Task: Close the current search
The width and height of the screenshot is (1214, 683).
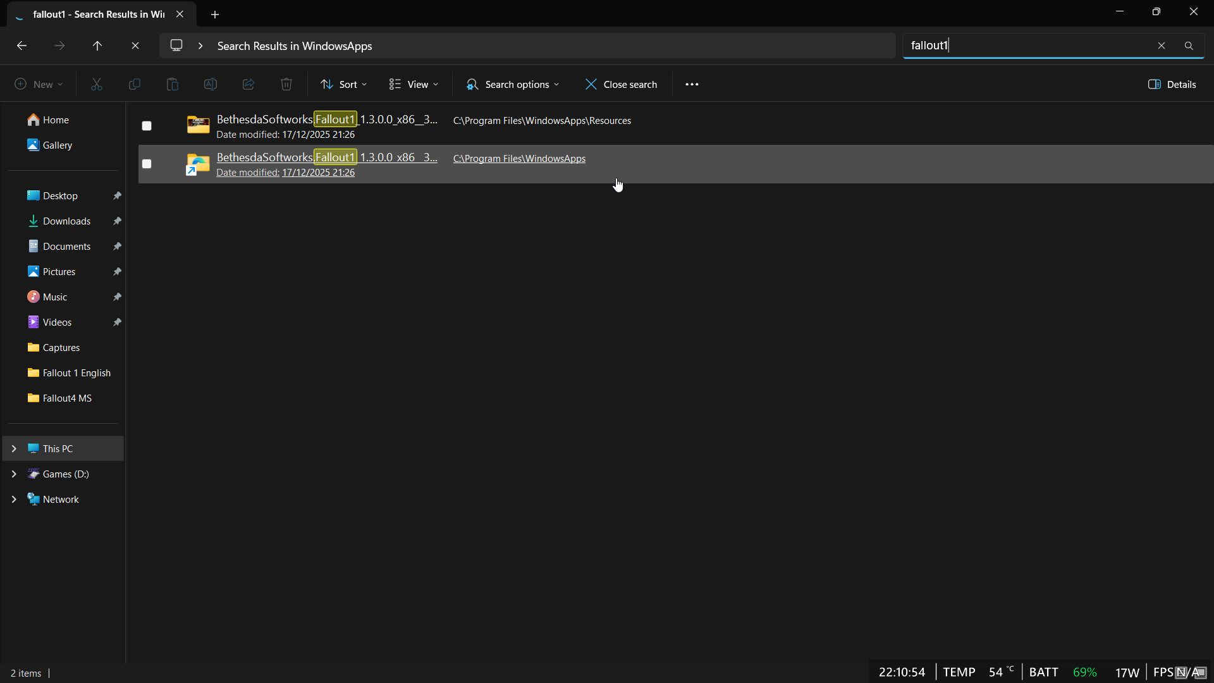Action: coord(622,84)
